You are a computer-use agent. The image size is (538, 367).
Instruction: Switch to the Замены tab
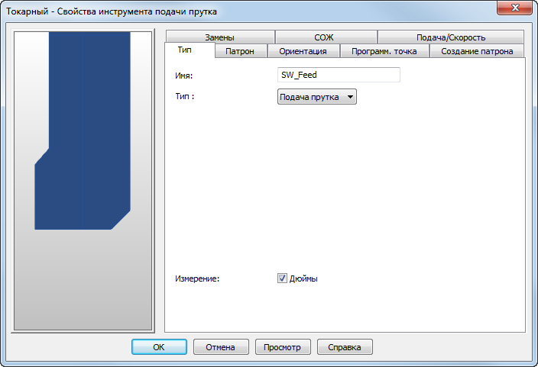(x=220, y=37)
